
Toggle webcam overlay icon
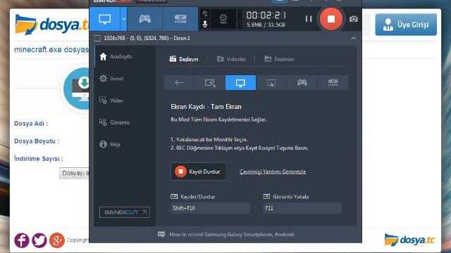click(223, 19)
